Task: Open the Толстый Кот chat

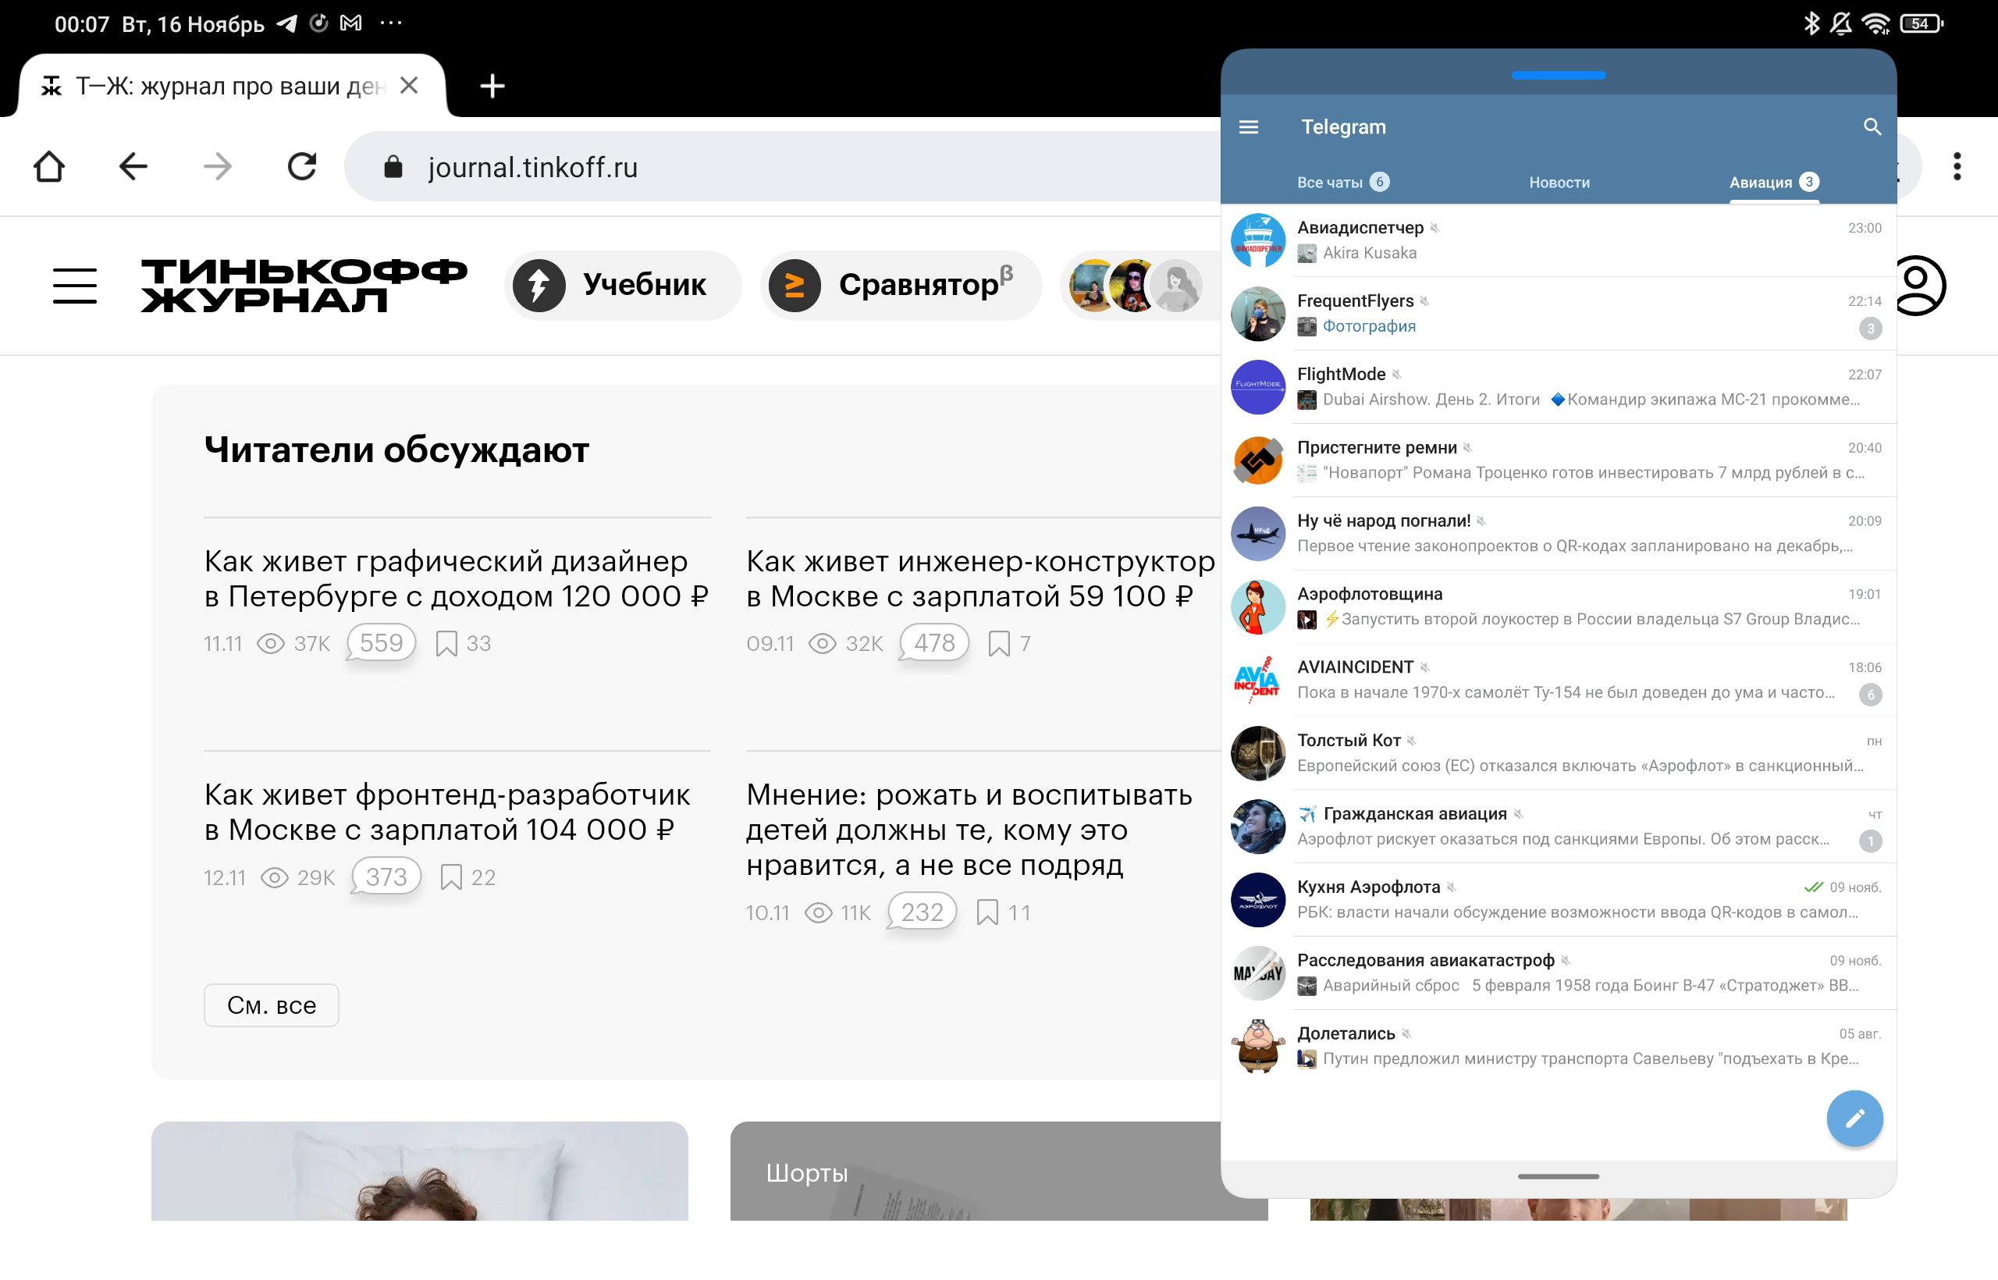Action: [1559, 753]
